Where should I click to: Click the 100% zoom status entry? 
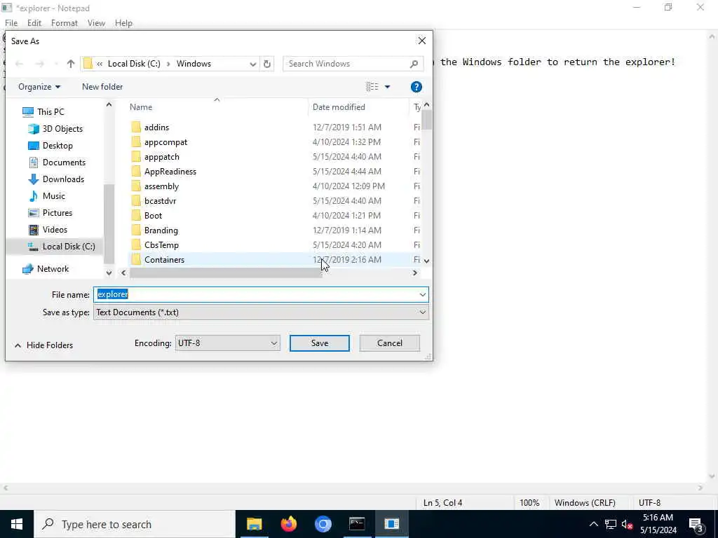pos(529,503)
